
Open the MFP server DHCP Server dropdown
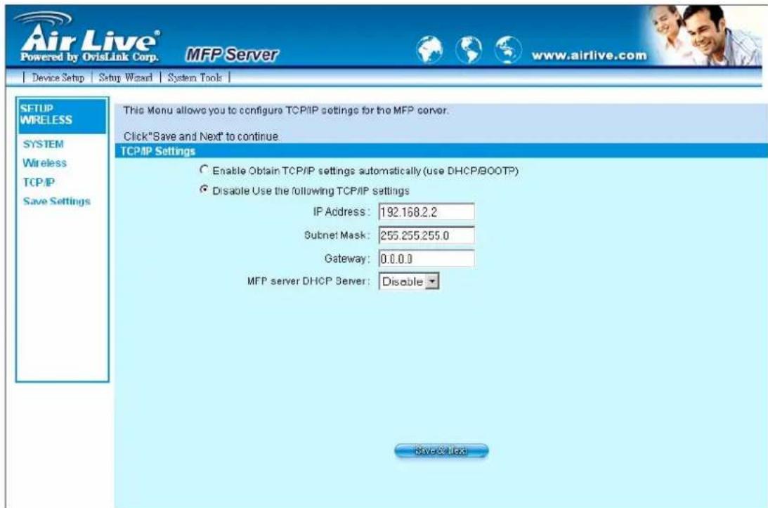pos(409,282)
